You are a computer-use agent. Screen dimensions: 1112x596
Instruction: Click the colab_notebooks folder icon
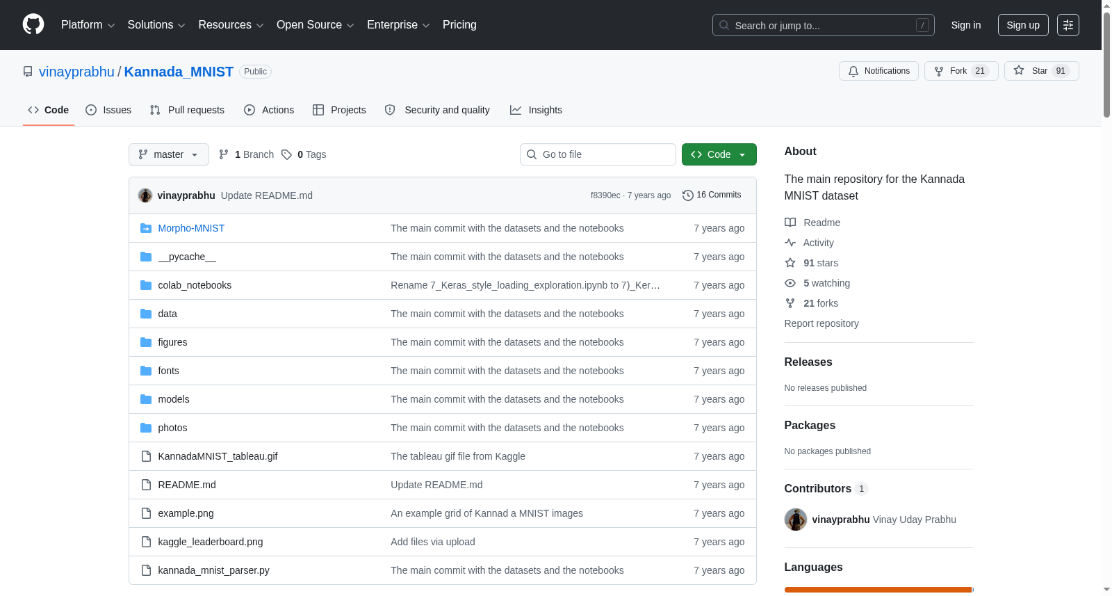(x=146, y=285)
